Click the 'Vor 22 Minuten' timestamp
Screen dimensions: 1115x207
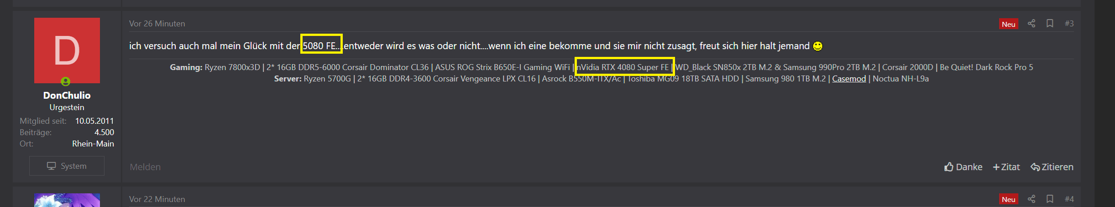[x=157, y=199]
